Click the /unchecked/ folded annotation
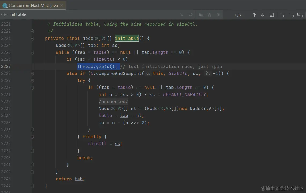The height and width of the screenshot is (193, 306). 113,101
